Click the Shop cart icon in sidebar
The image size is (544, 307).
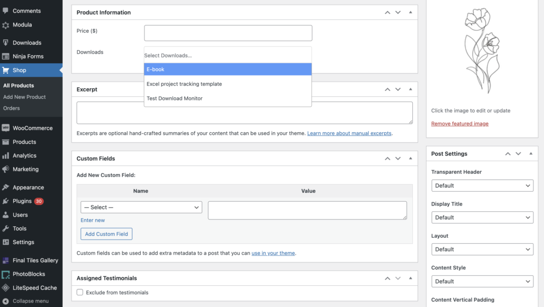tap(6, 70)
